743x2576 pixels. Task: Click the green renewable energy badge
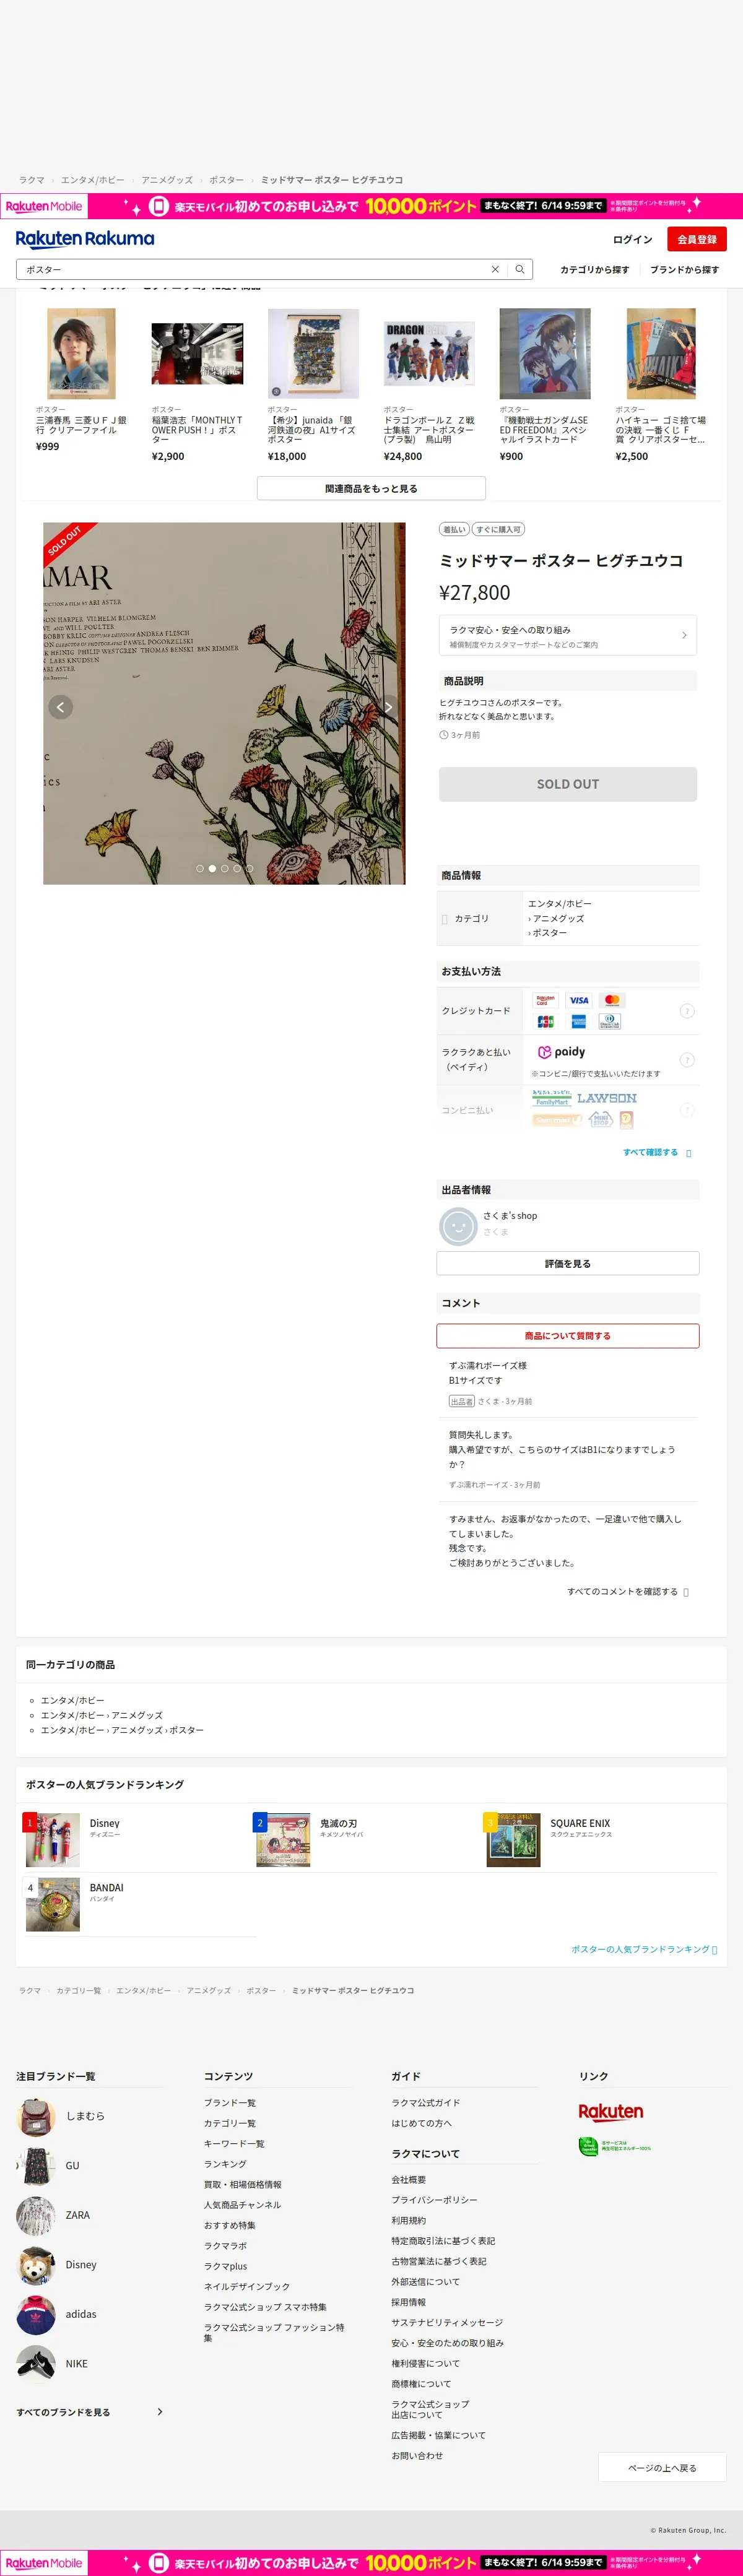[615, 2146]
